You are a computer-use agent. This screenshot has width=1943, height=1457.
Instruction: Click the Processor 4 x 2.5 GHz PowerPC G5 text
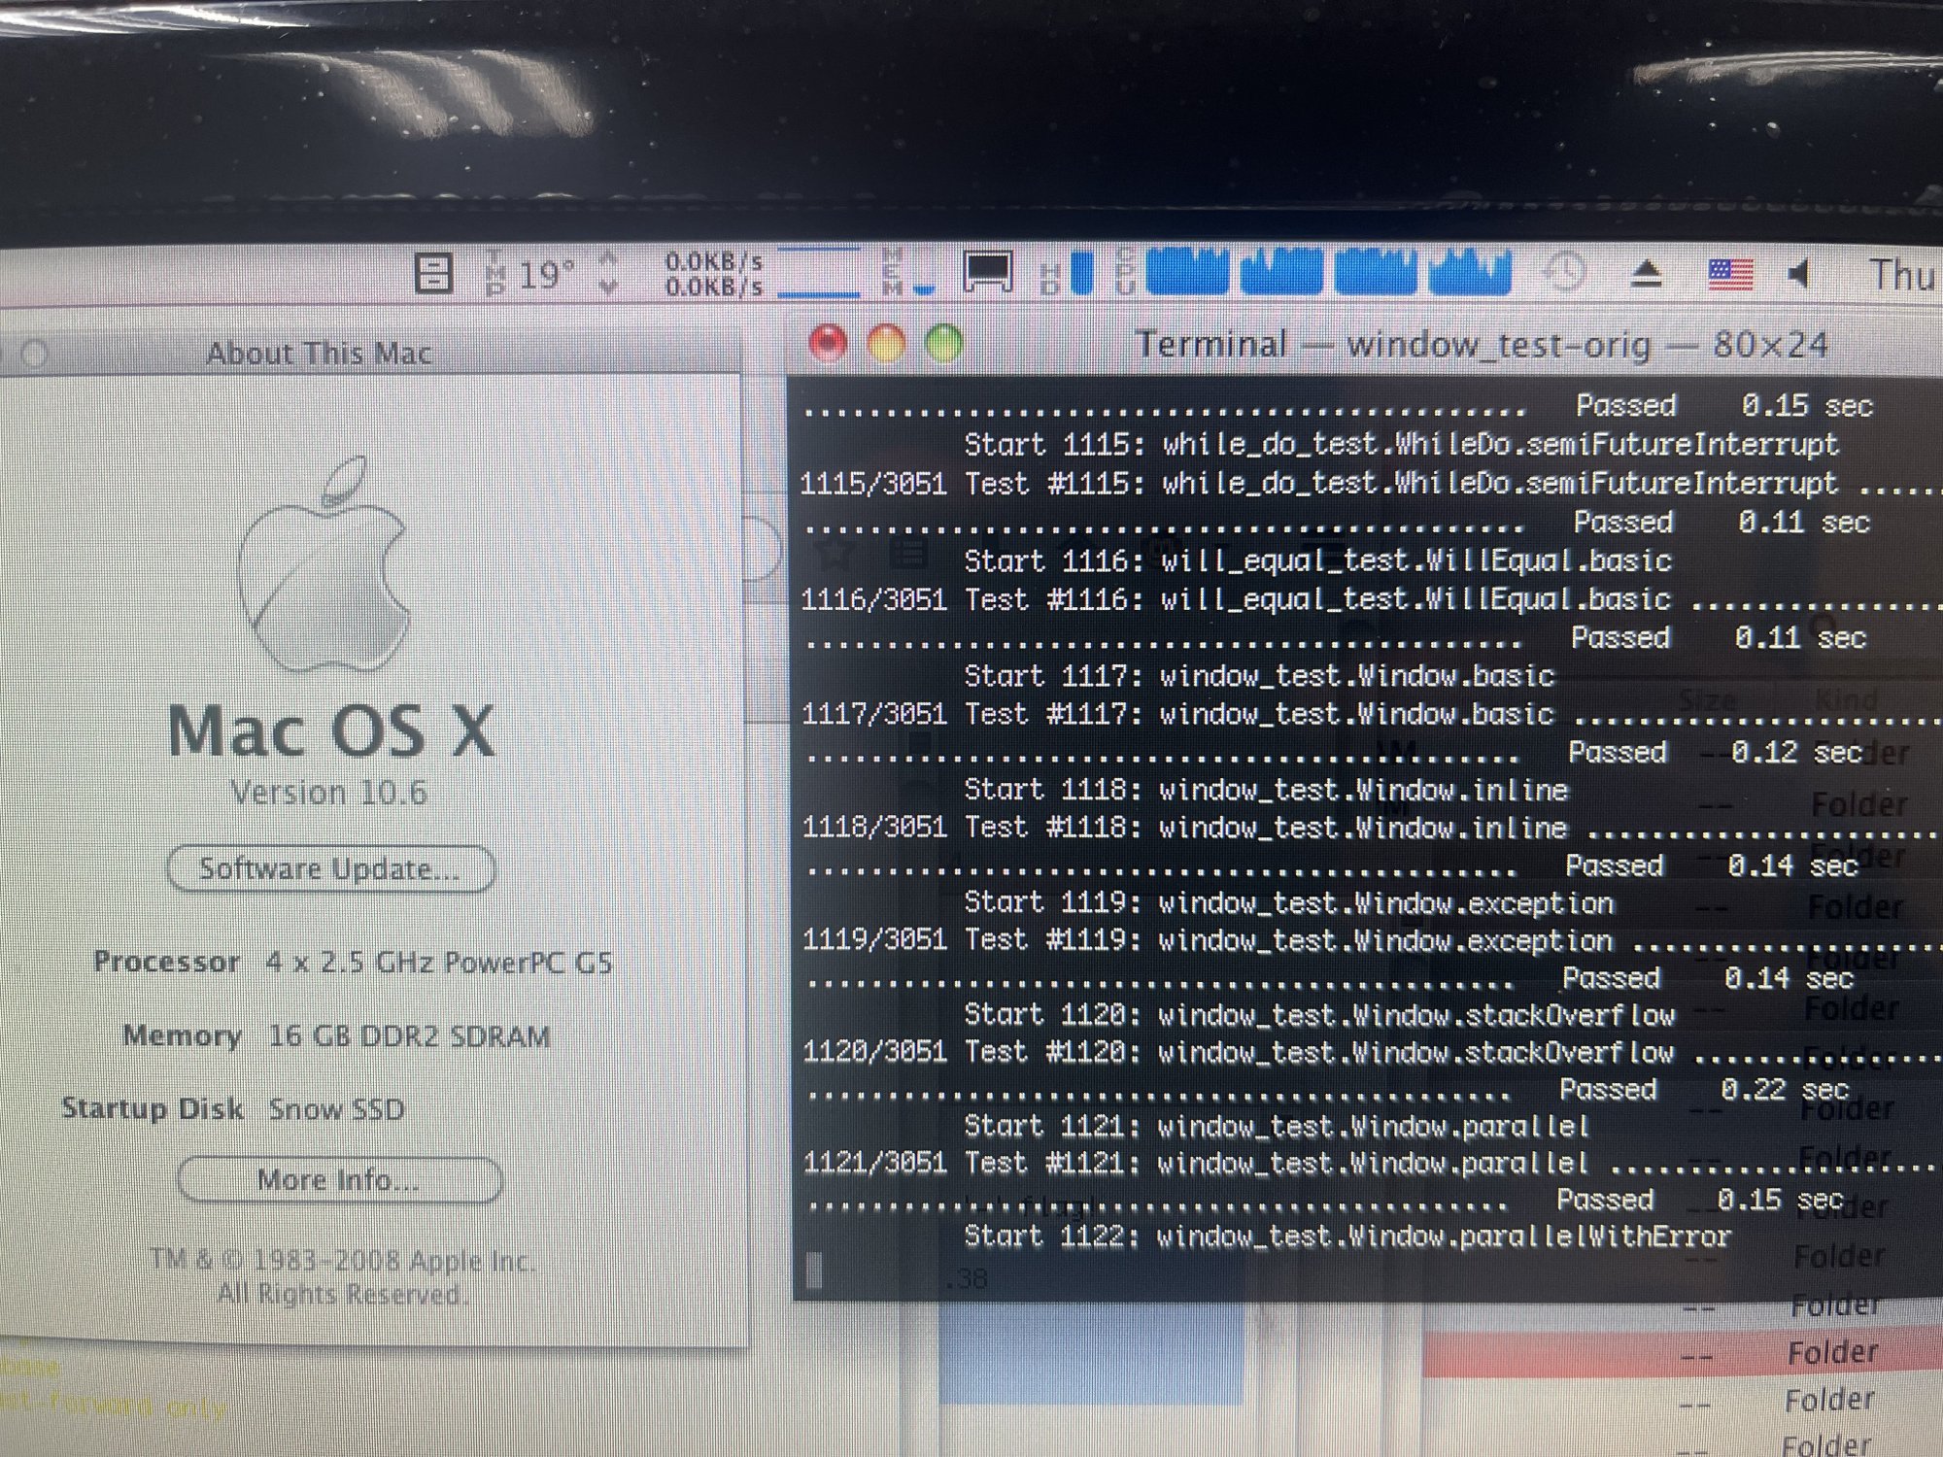point(353,963)
